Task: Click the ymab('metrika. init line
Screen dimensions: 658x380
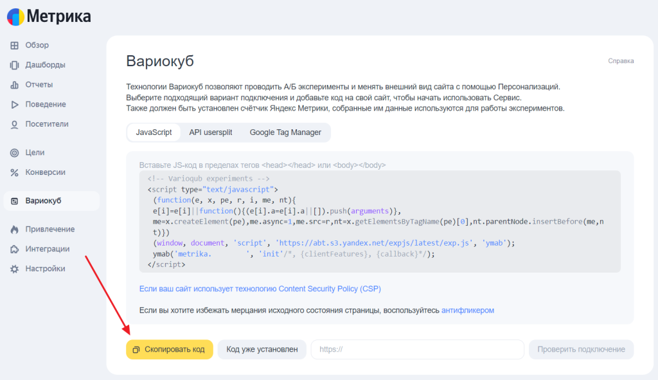Action: pos(294,254)
